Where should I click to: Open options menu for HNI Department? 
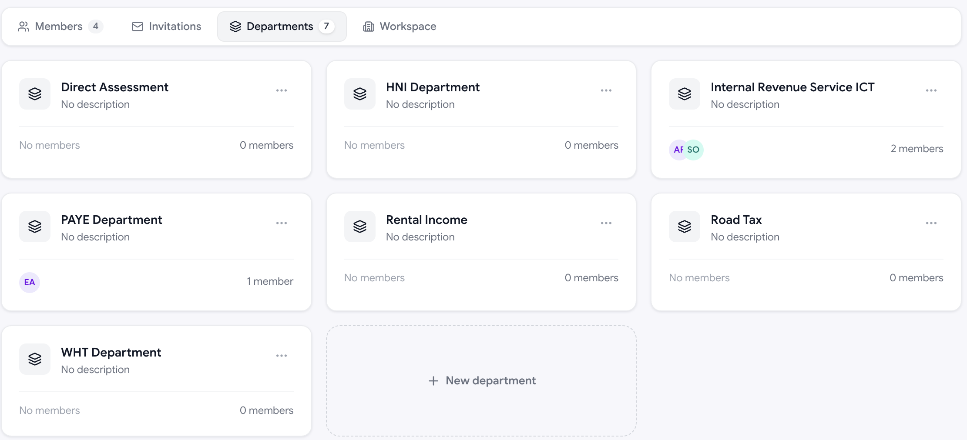[x=606, y=90]
